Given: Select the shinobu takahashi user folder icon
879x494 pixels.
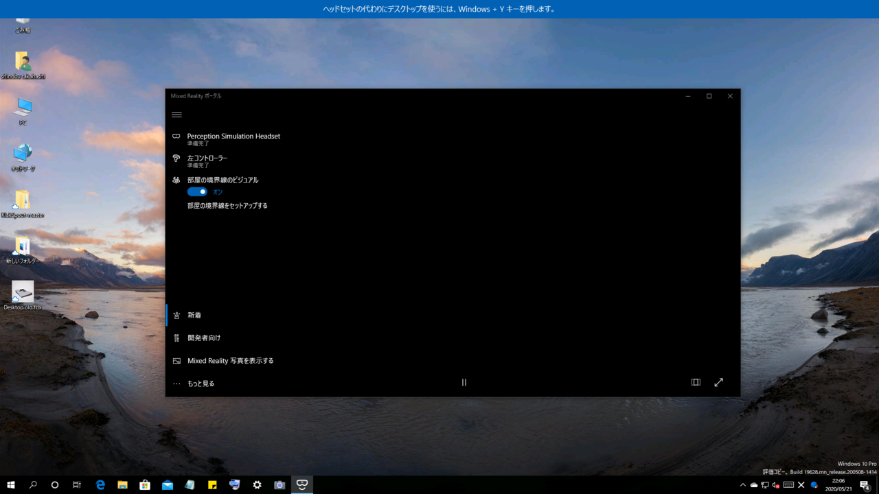Looking at the screenshot, I should tap(23, 66).
